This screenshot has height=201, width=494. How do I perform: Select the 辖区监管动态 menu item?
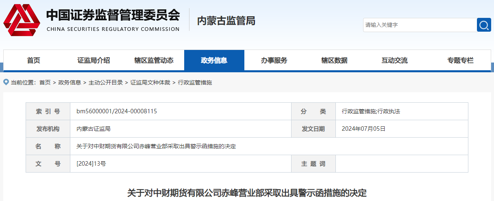coord(154,61)
